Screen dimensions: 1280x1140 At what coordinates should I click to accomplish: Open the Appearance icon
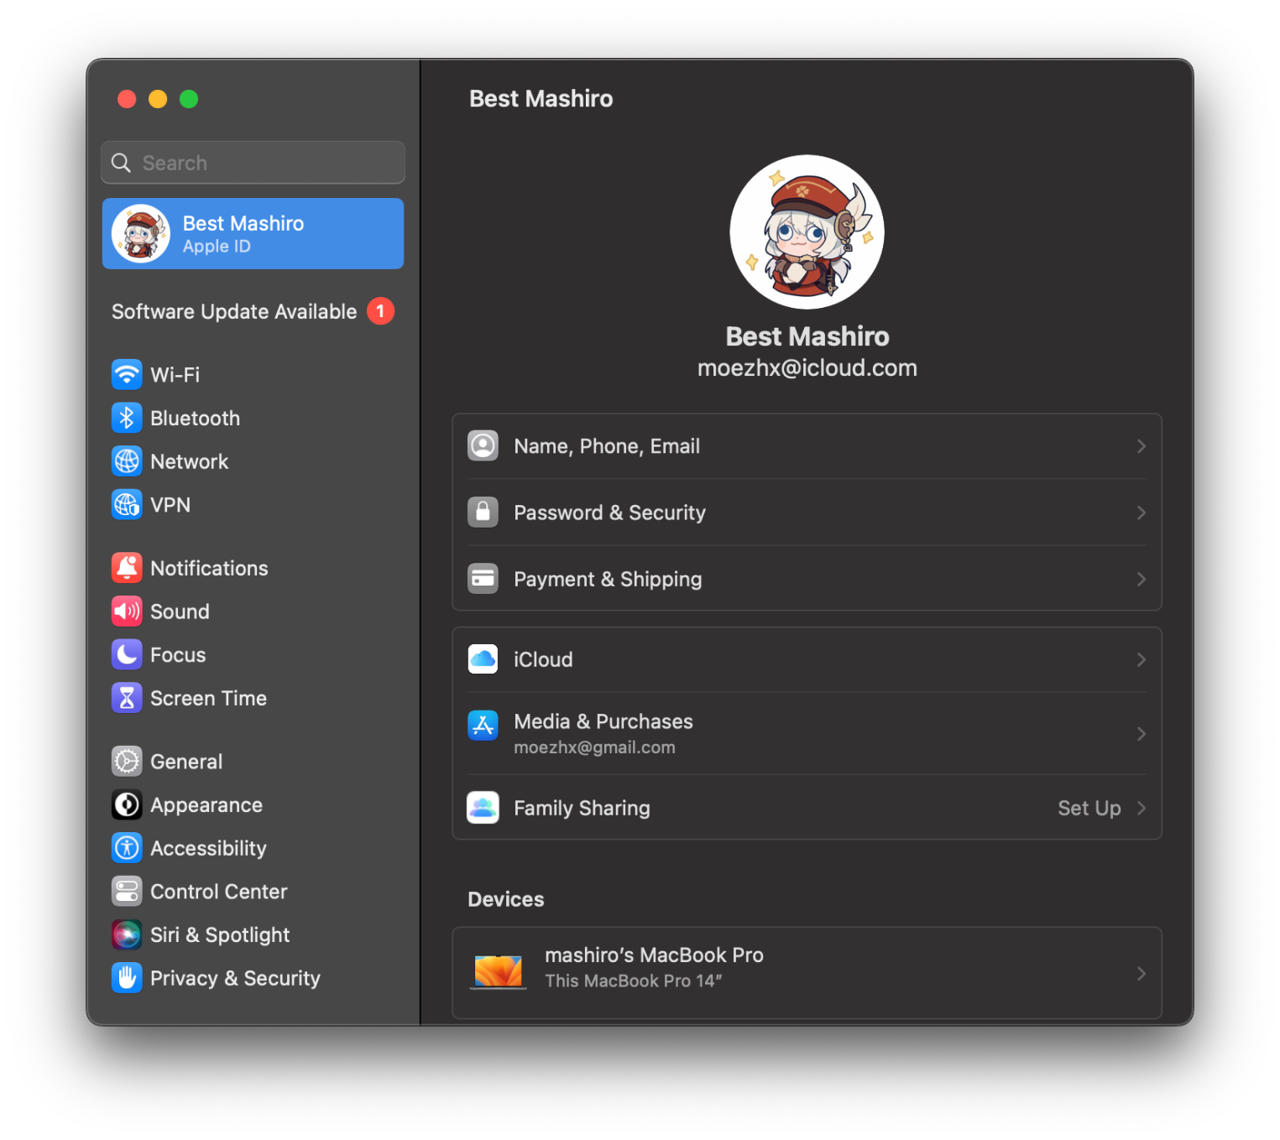tap(127, 805)
